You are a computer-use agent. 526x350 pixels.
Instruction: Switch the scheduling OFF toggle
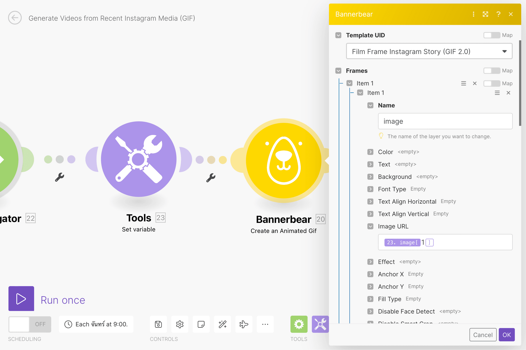coord(29,324)
